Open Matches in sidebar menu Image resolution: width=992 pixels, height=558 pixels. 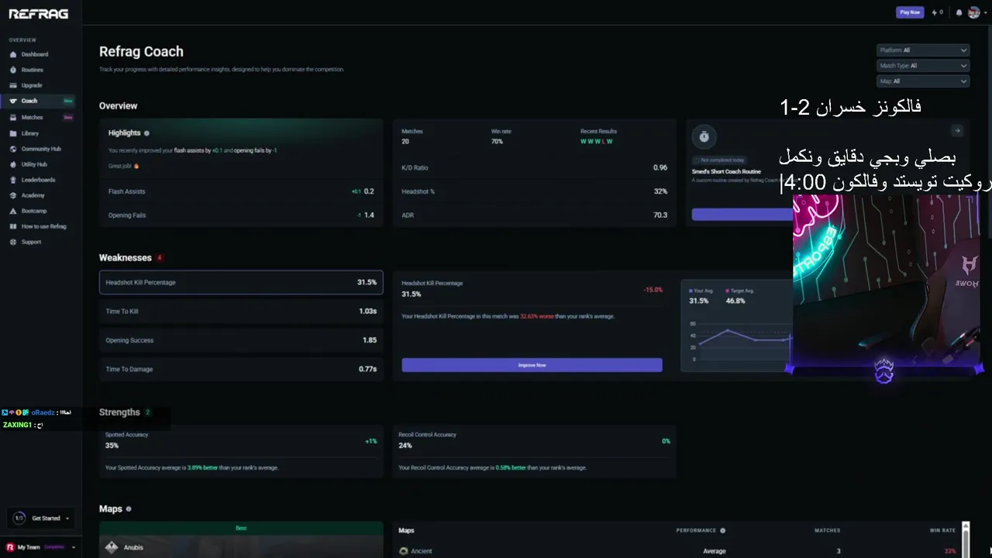(x=33, y=117)
